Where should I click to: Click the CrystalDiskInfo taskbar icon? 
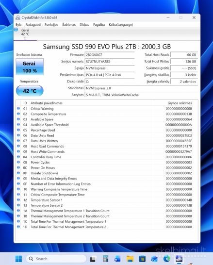pyautogui.click(x=179, y=259)
